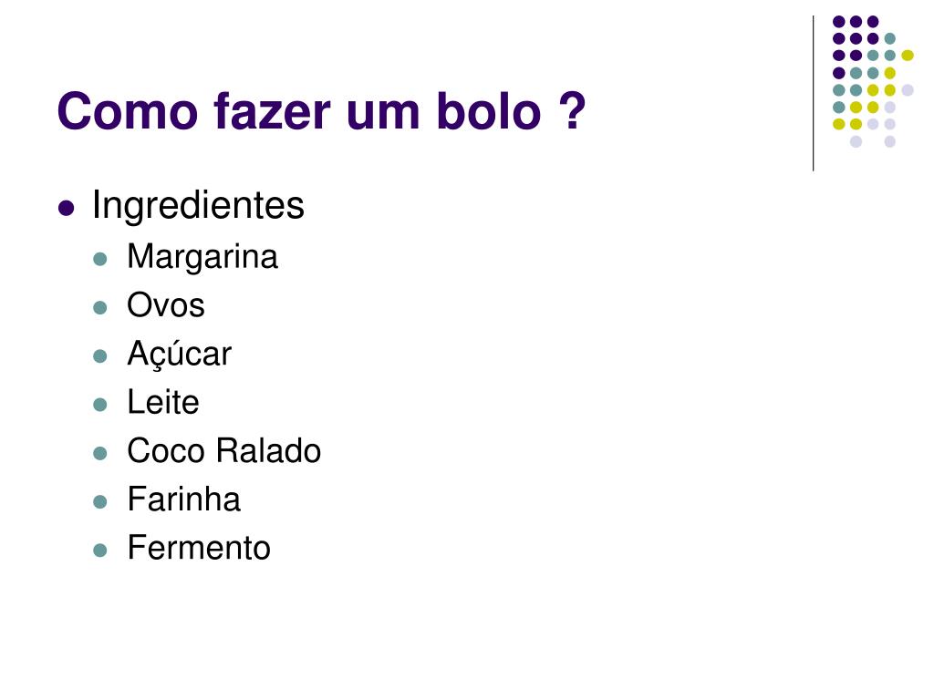This screenshot has height=700, width=934.
Task: Click the teal bullet next to Ovos
Action: coord(100,308)
